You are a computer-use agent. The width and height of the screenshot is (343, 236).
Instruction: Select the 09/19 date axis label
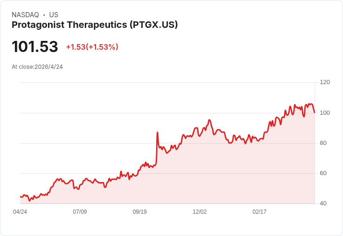coord(140,211)
